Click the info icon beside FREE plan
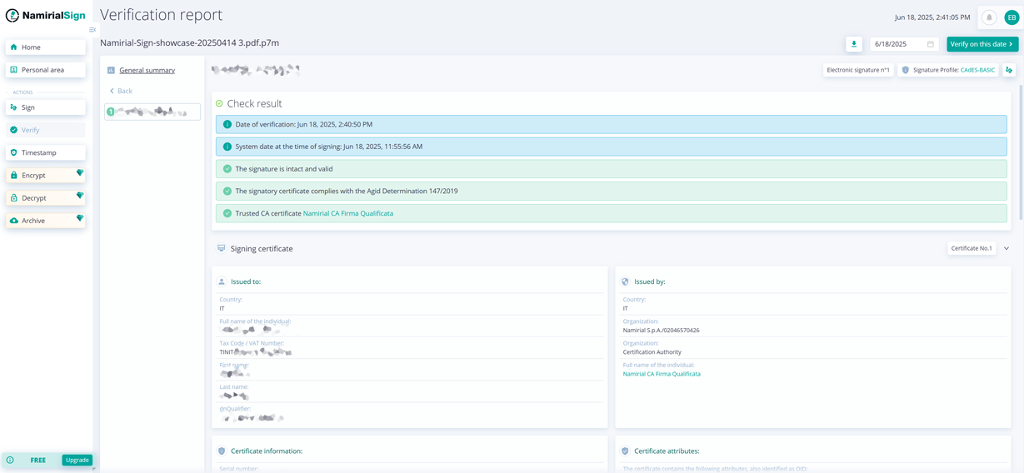 (10, 460)
